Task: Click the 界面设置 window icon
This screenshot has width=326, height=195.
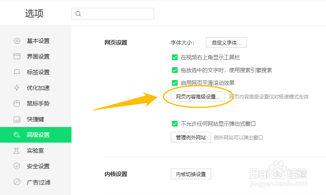Action: (17, 56)
